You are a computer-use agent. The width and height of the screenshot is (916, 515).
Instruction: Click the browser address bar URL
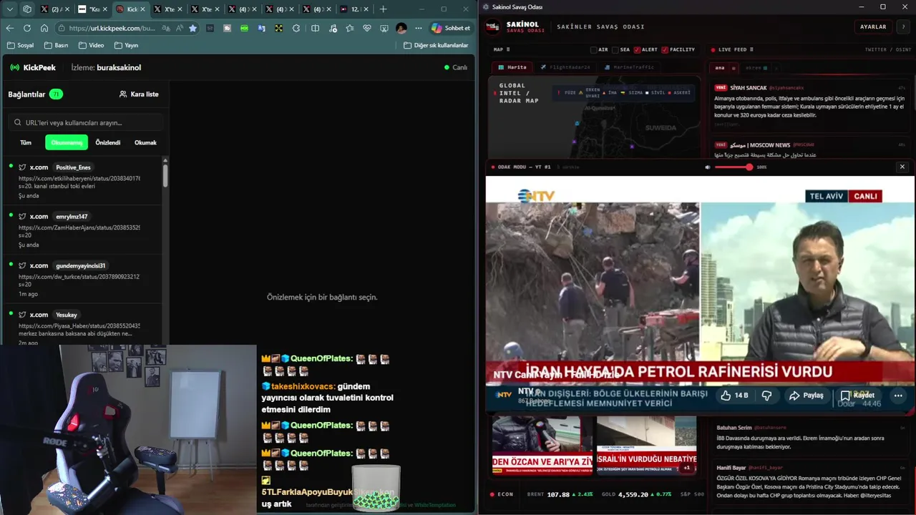coord(112,28)
